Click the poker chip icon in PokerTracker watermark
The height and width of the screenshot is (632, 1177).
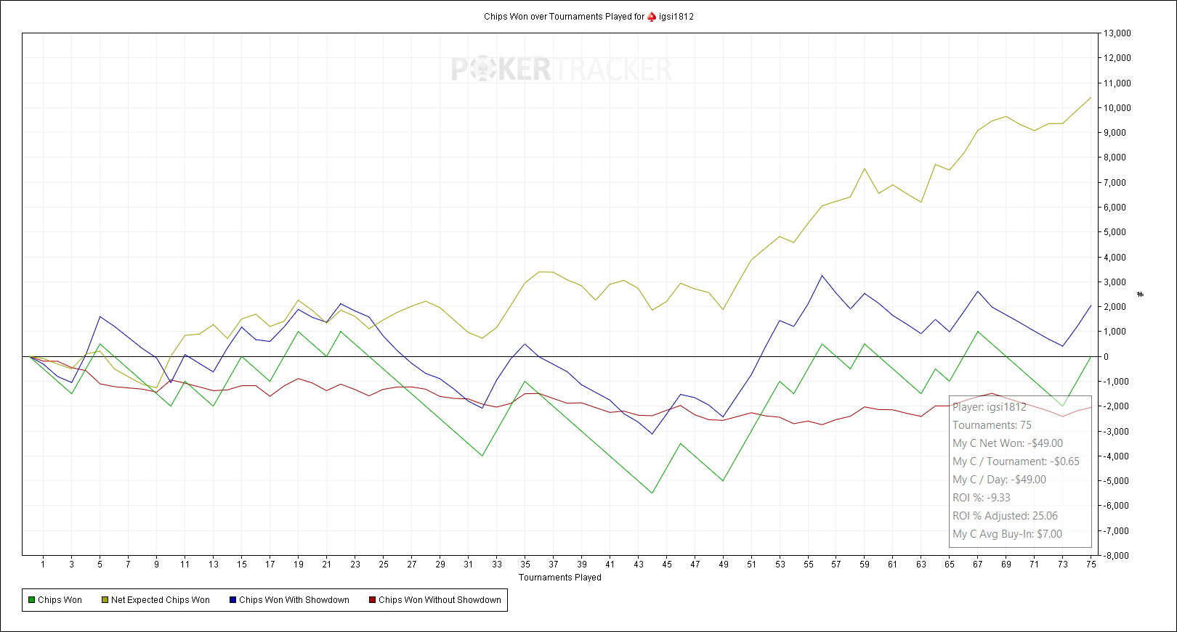[x=481, y=70]
